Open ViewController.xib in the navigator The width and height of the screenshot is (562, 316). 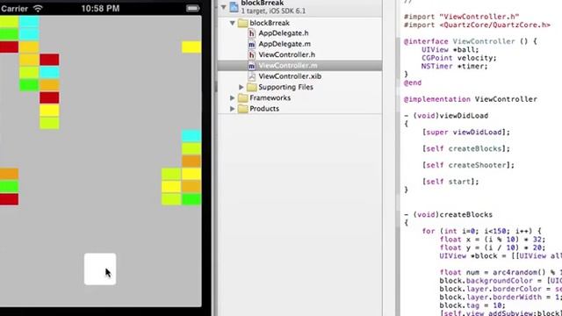coord(290,76)
